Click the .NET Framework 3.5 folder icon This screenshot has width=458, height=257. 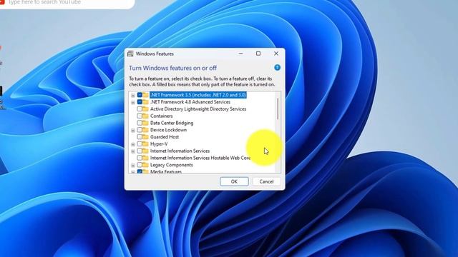coord(145,95)
